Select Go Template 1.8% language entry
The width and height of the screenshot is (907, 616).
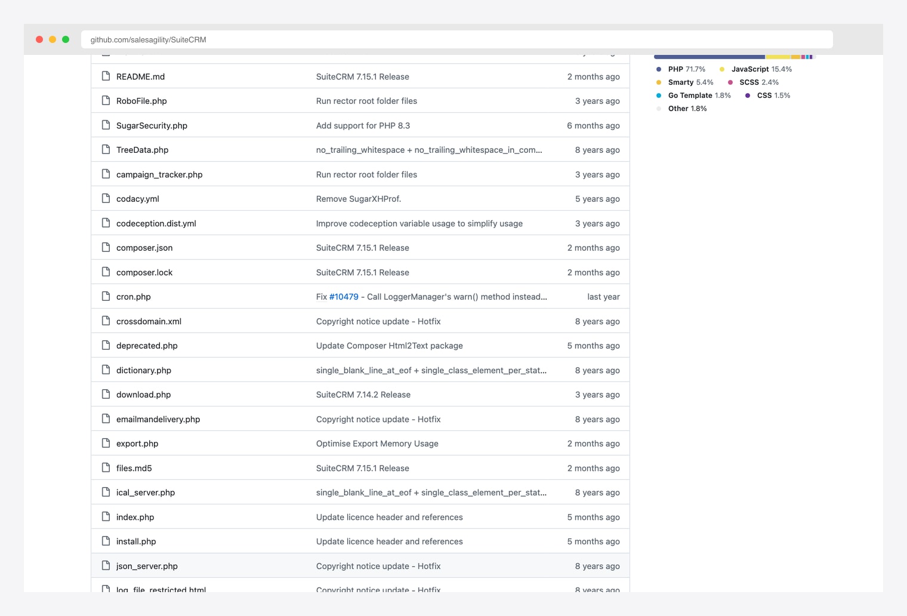[693, 96]
